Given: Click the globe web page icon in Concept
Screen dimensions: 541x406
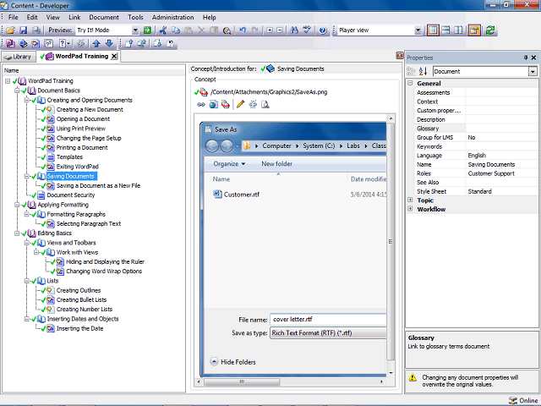Looking at the screenshot, I should tap(214, 104).
